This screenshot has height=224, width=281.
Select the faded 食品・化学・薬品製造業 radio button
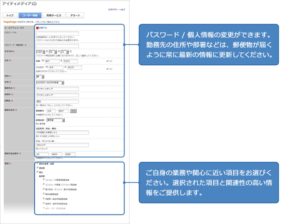[x=44, y=208]
